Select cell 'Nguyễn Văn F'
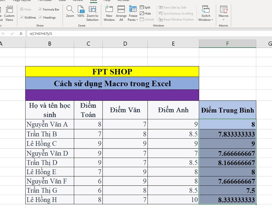272x208 pixels. pyautogui.click(x=50, y=181)
